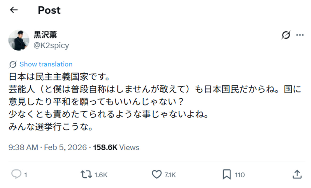Click the small icon beside Show translation
311x188 pixels.
13,64
